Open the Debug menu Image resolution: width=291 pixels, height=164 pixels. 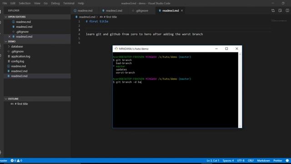(x=55, y=3)
